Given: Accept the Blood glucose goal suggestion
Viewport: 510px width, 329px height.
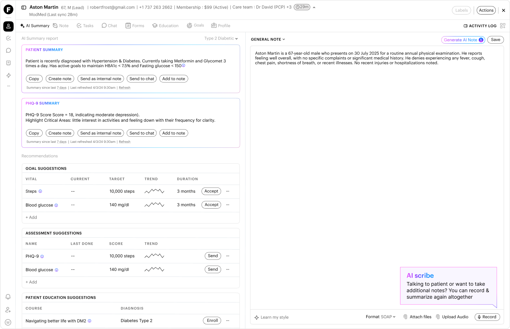Looking at the screenshot, I should 211,205.
